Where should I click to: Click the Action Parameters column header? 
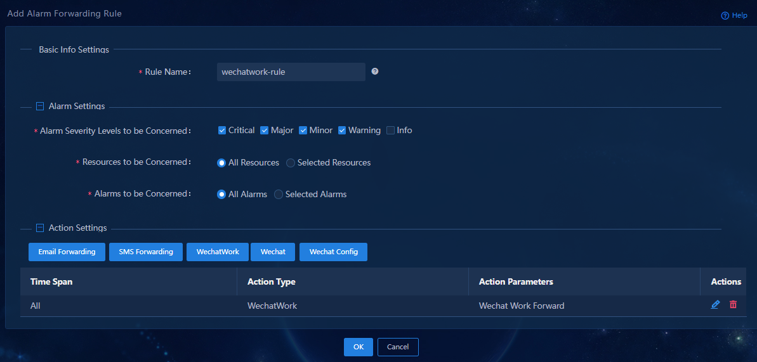(584, 281)
